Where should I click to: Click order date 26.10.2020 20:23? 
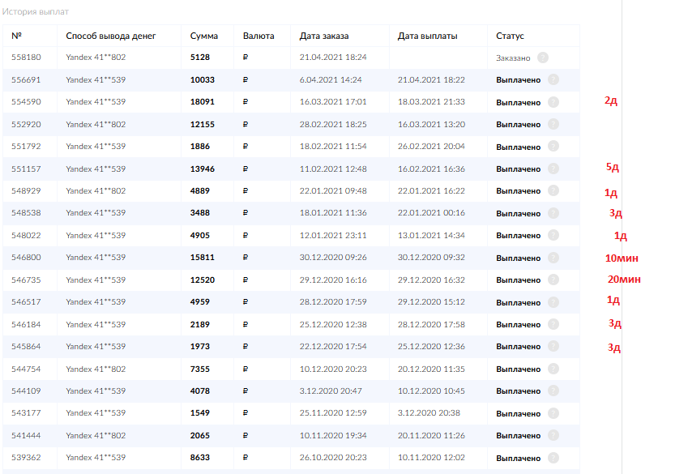pyautogui.click(x=333, y=457)
